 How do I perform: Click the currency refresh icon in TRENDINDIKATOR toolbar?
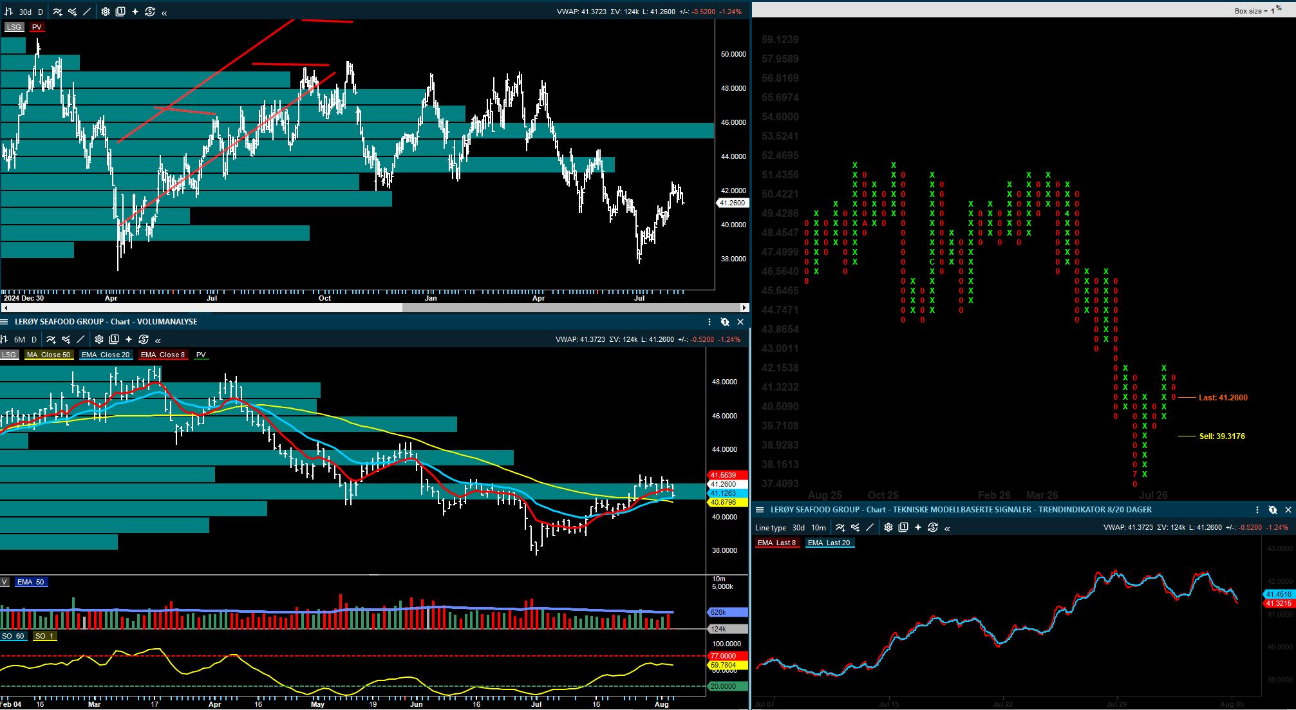933,527
